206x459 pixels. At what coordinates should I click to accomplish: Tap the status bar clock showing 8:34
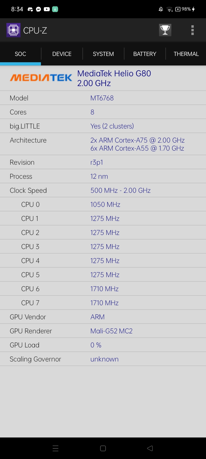coord(17,9)
